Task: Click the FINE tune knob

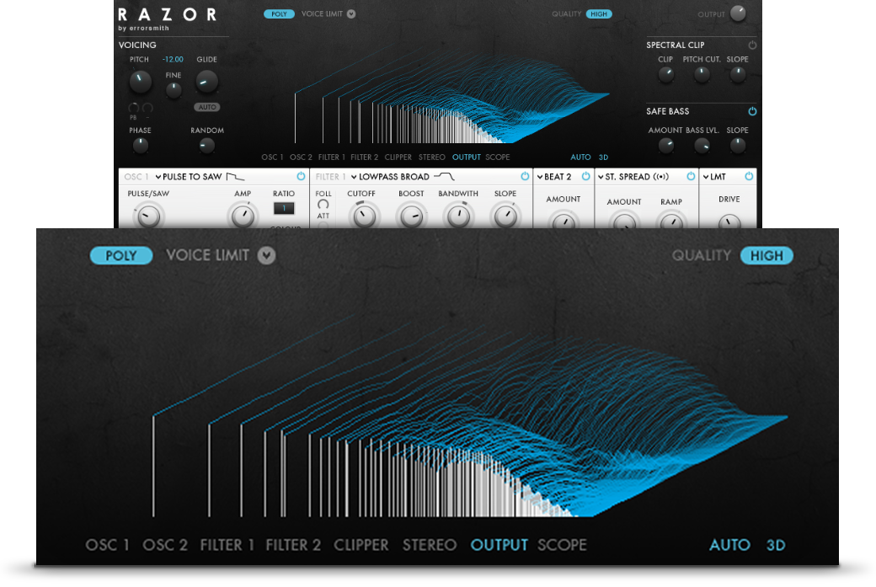Action: (174, 90)
